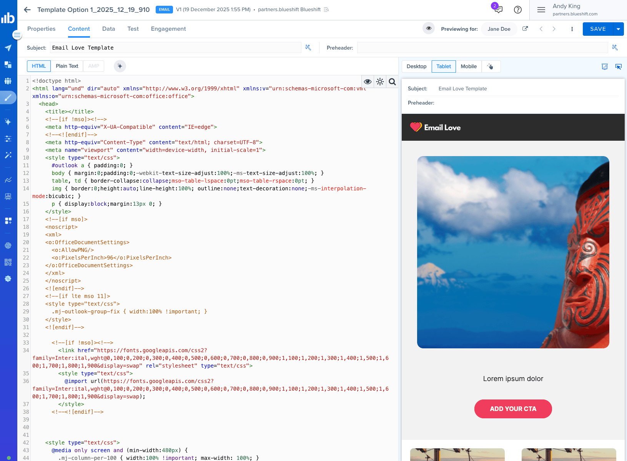Click the Preheader input field

[482, 48]
